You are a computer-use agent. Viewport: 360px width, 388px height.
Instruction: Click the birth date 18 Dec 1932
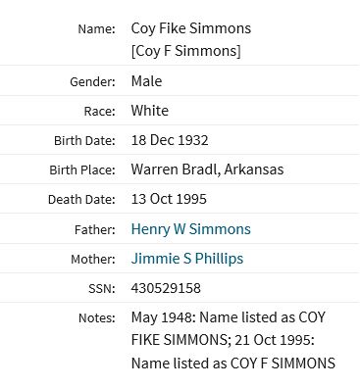[170, 140]
